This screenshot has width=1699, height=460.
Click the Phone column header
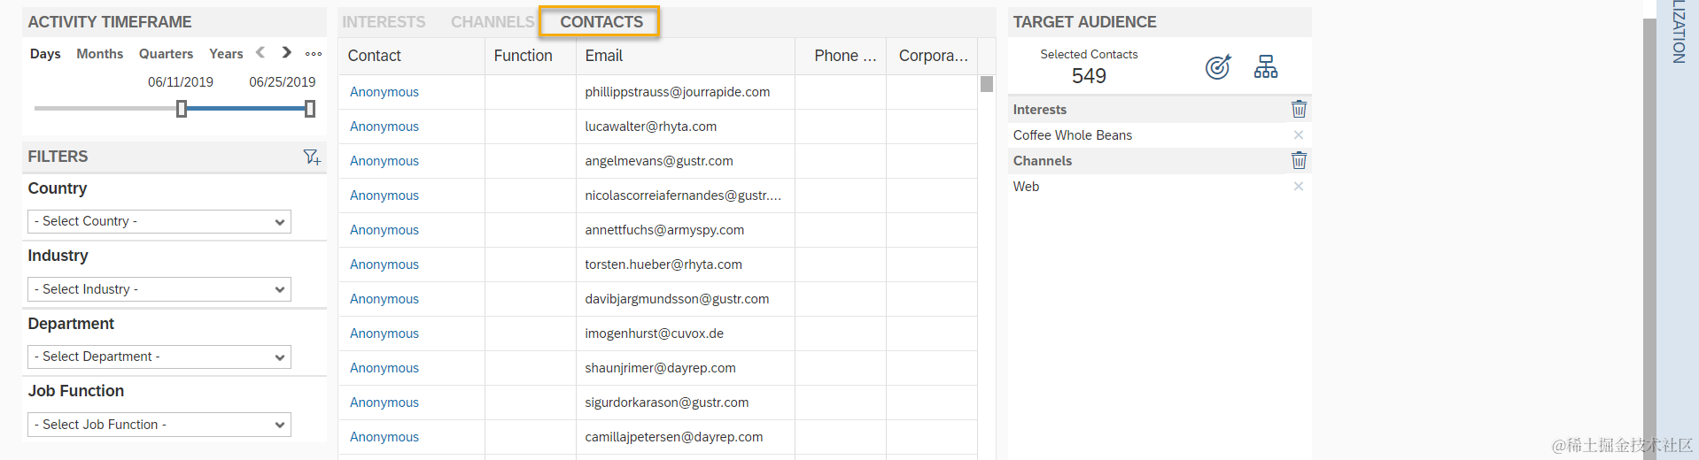click(841, 56)
